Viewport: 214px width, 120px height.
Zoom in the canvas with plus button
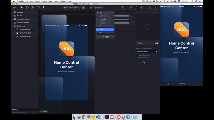(47, 111)
